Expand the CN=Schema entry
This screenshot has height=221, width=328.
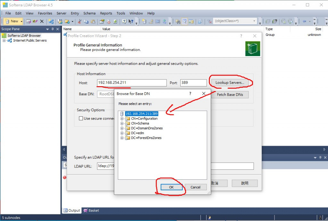coord(122,123)
